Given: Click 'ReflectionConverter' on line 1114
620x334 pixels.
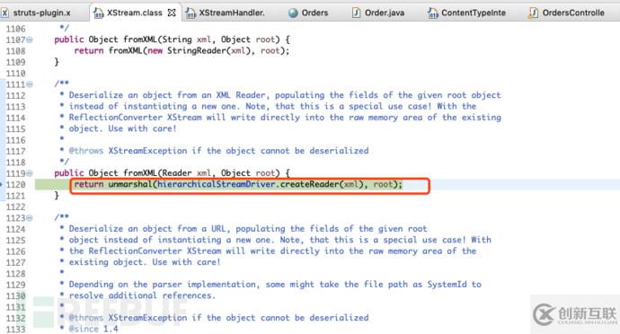Looking at the screenshot, I should click(115, 118).
